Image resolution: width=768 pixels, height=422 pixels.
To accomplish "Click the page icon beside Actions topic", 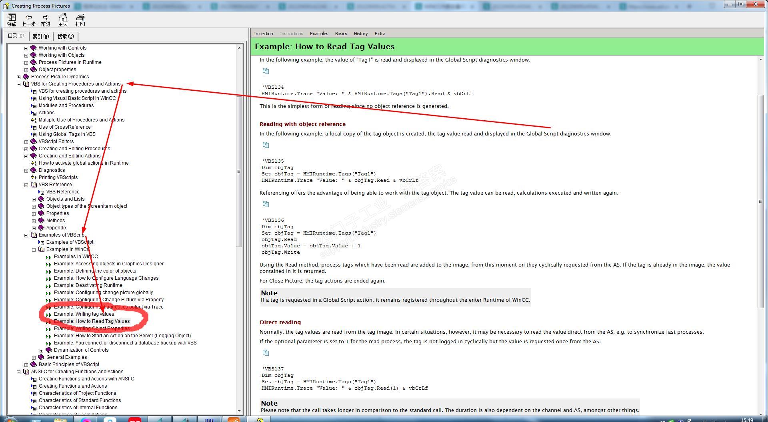I will tap(34, 113).
